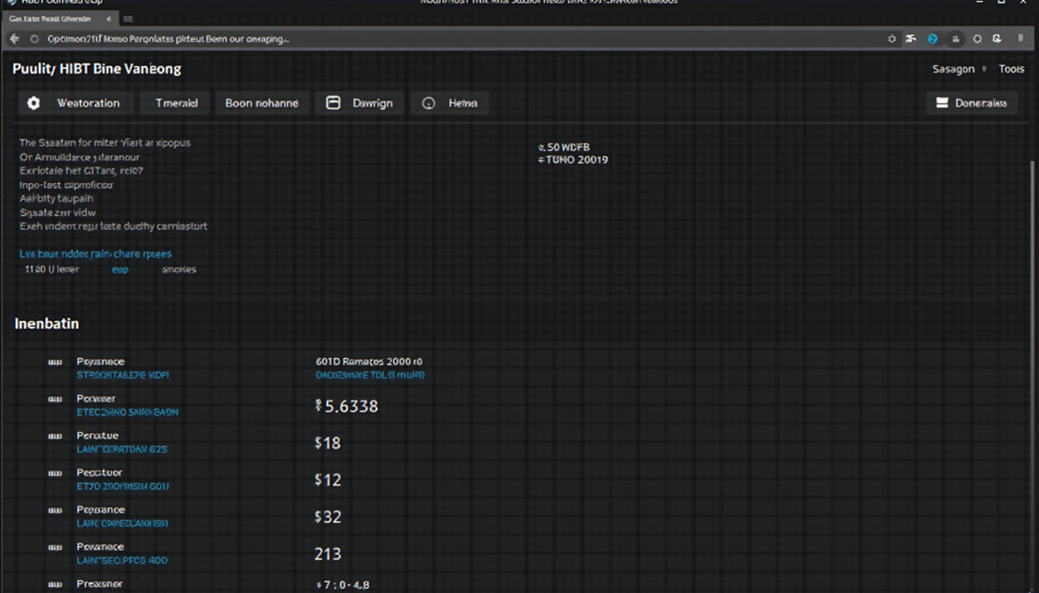Open the Boon rohanne tab

(x=262, y=103)
